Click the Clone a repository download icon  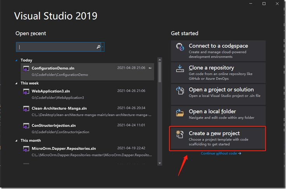click(180, 69)
